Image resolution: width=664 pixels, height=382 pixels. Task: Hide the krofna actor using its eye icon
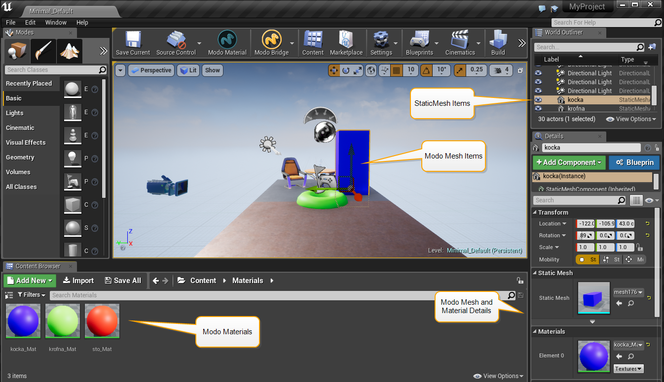pos(538,109)
